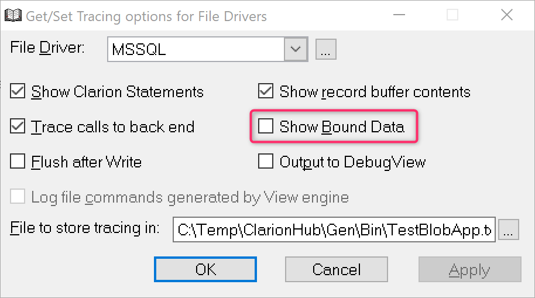Enable Flush after Write option
The image size is (535, 298).
(18, 161)
